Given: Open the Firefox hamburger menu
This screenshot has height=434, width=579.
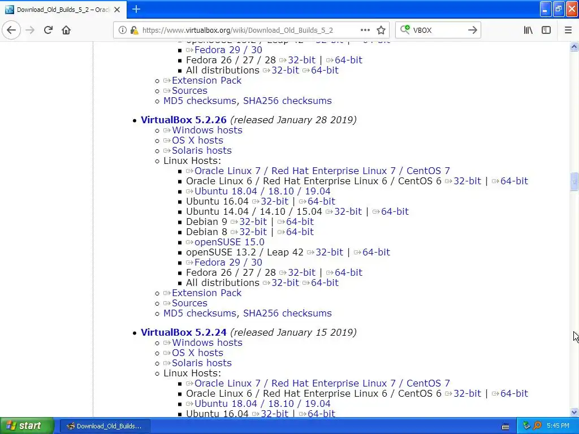Looking at the screenshot, I should coord(568,31).
